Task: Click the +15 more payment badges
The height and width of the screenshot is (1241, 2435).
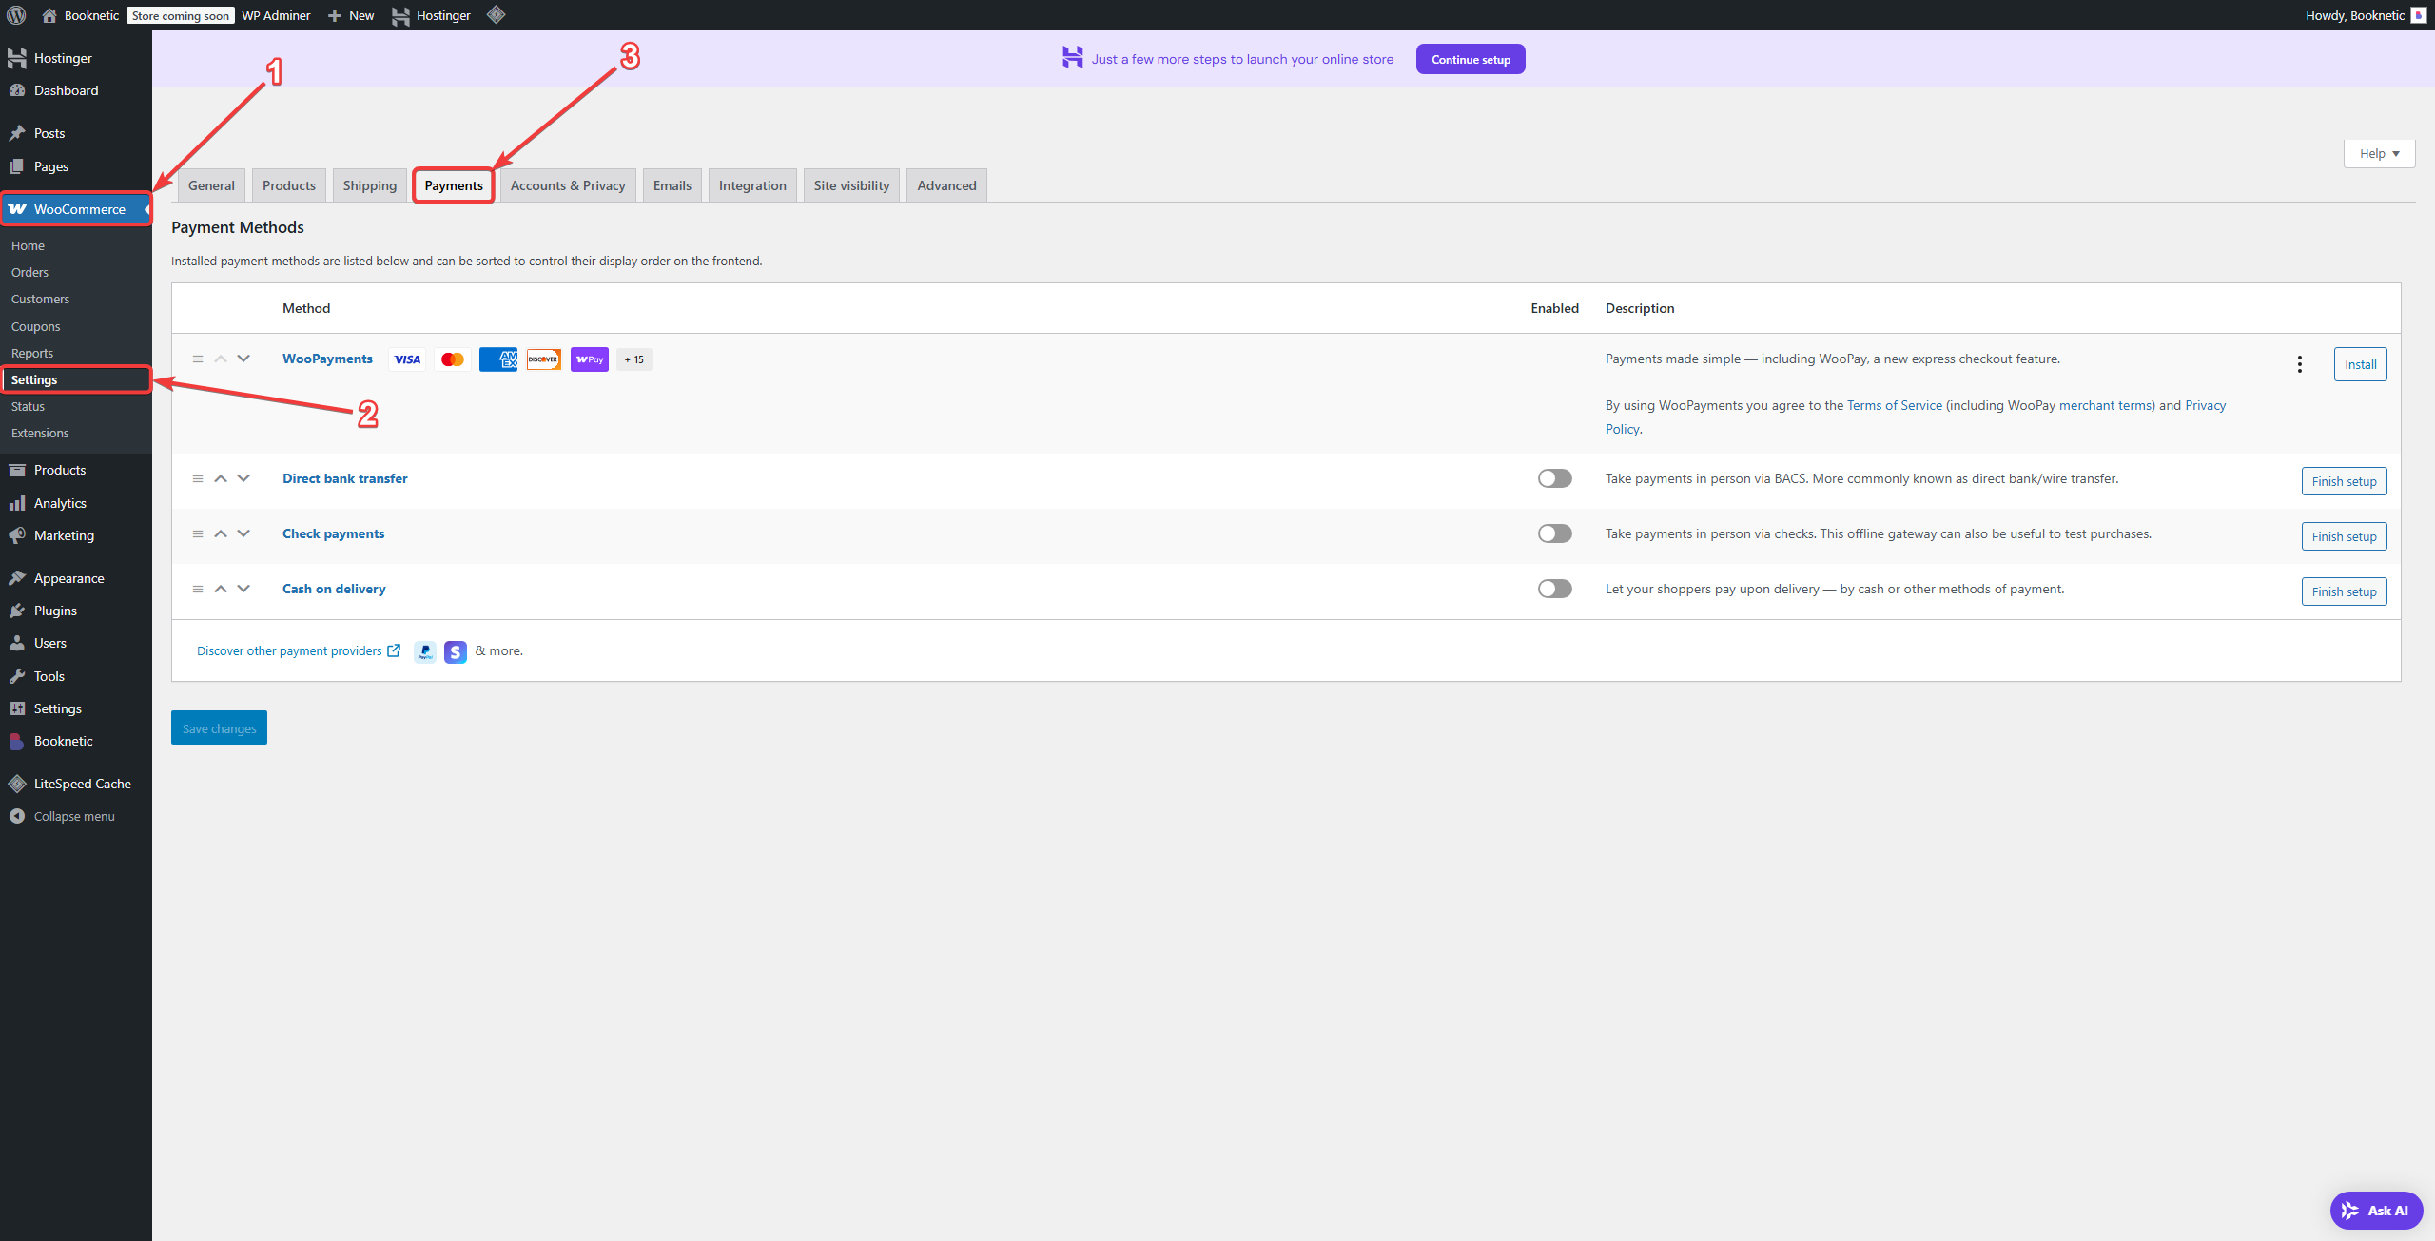Action: (x=634, y=359)
